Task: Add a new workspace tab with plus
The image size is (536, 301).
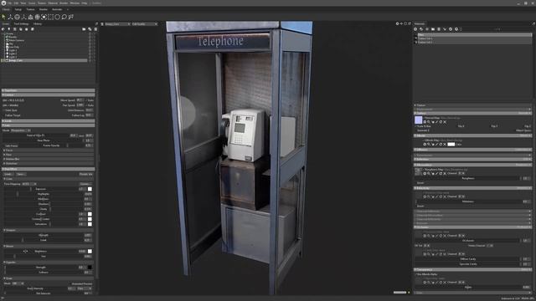Action: (68, 9)
